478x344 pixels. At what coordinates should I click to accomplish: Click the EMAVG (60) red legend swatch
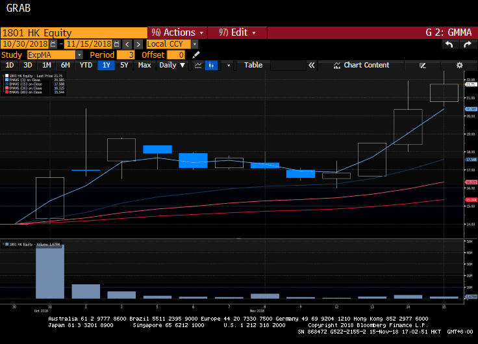(6, 92)
